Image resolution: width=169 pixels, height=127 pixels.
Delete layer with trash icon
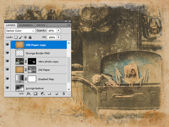[63, 94]
